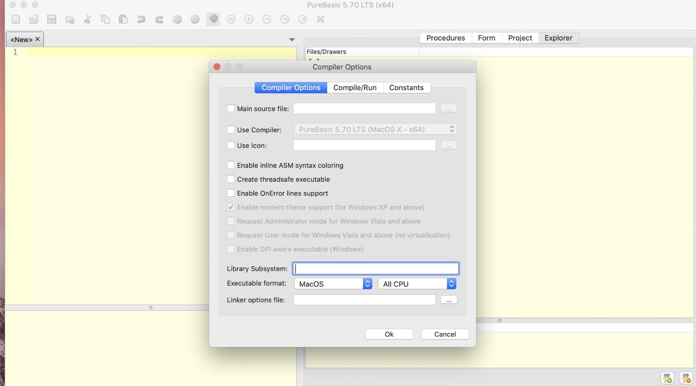Image resolution: width=696 pixels, height=386 pixels.
Task: Enable the Create threadsafe executable checkbox
Action: coord(231,179)
